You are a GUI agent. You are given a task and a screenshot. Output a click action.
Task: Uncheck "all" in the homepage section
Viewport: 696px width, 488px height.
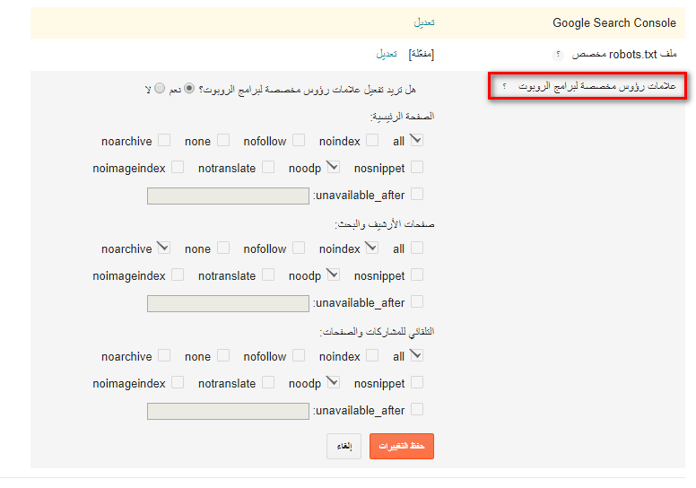[416, 141]
